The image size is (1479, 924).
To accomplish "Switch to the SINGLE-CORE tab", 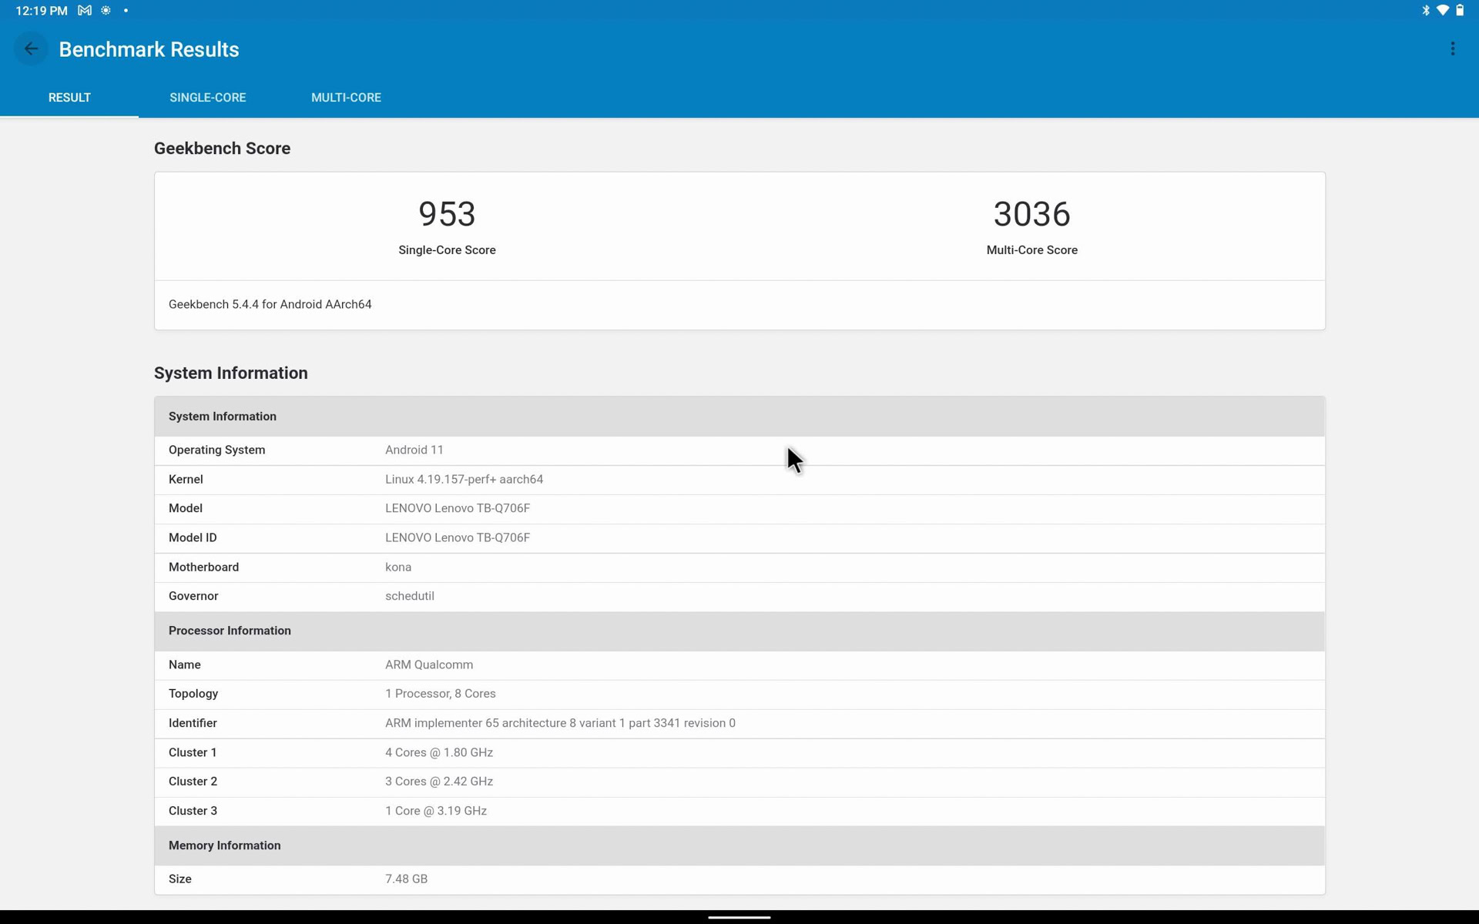I will 207,98.
